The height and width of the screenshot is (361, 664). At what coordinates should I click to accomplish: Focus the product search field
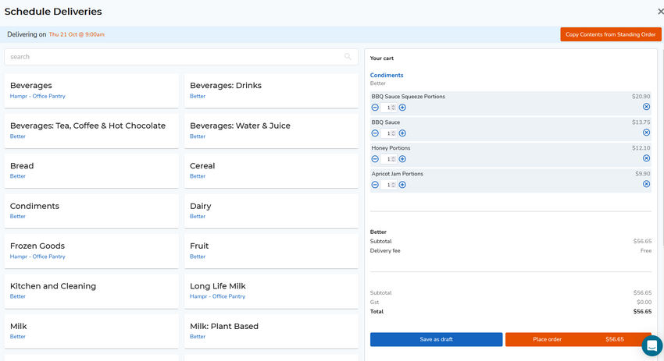(x=172, y=57)
